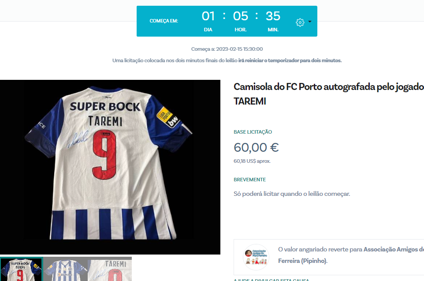Image resolution: width=424 pixels, height=281 pixels.
Task: Click the AJUDE A DIVULGAR ESTA CAUSA heading
Action: (271, 280)
